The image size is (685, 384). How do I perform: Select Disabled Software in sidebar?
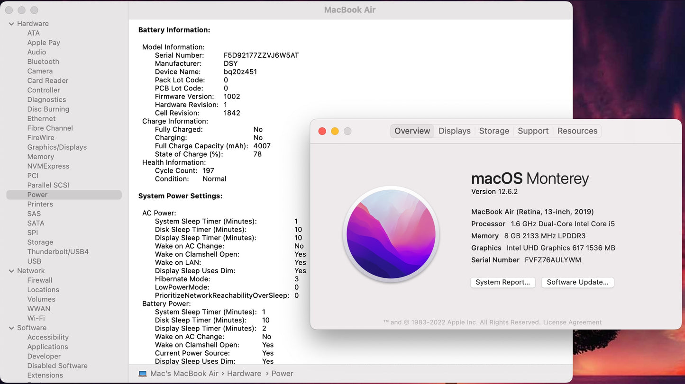coord(57,366)
